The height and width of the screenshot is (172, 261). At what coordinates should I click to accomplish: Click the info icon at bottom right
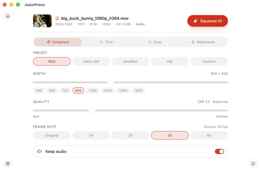pos(253,164)
